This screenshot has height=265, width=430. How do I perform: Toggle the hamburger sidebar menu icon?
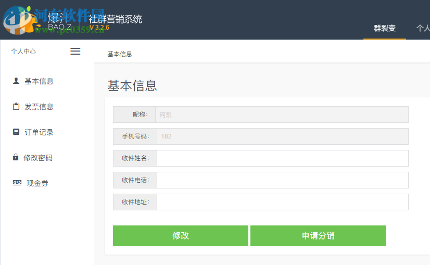click(75, 52)
